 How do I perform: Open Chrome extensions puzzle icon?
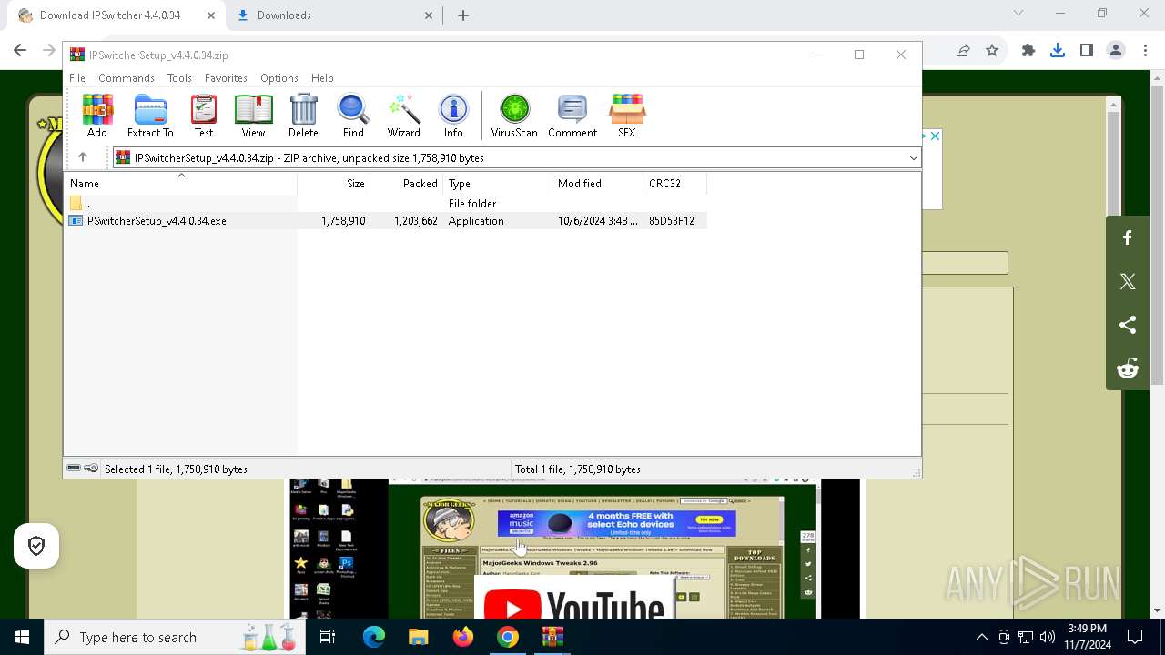tap(1028, 51)
